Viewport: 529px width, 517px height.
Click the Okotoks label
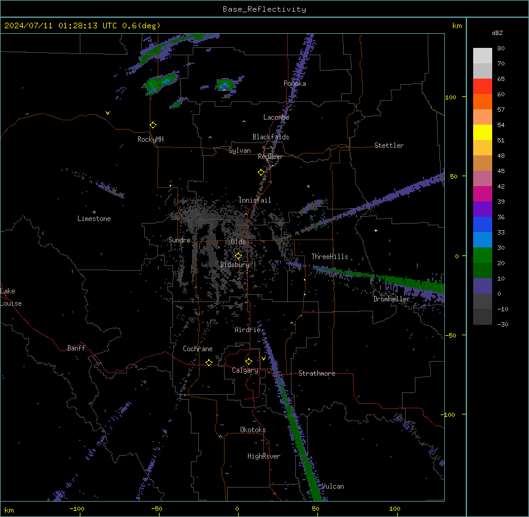[253, 430]
